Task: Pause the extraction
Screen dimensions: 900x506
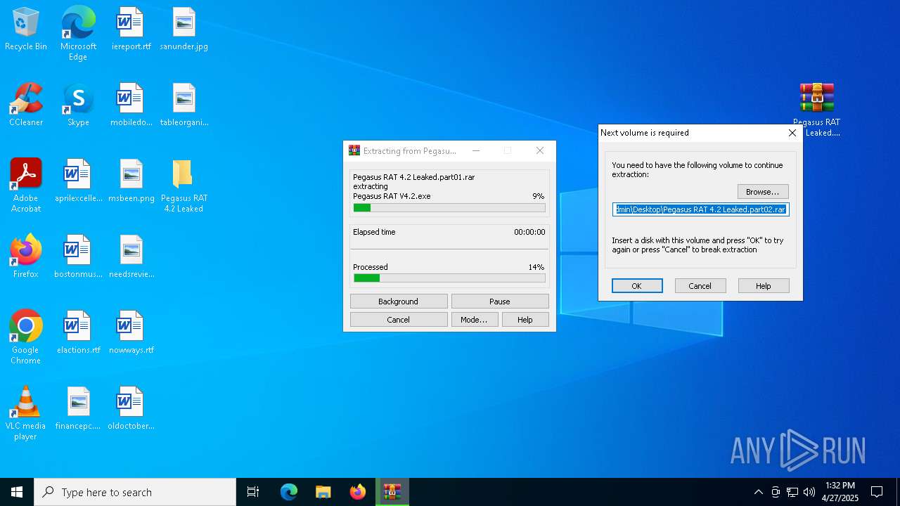Action: point(500,301)
